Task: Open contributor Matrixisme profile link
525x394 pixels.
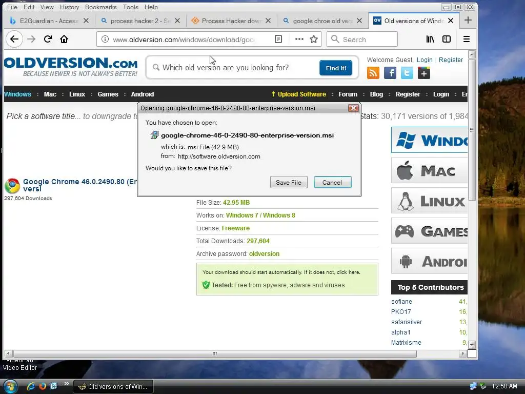Action: point(406,342)
